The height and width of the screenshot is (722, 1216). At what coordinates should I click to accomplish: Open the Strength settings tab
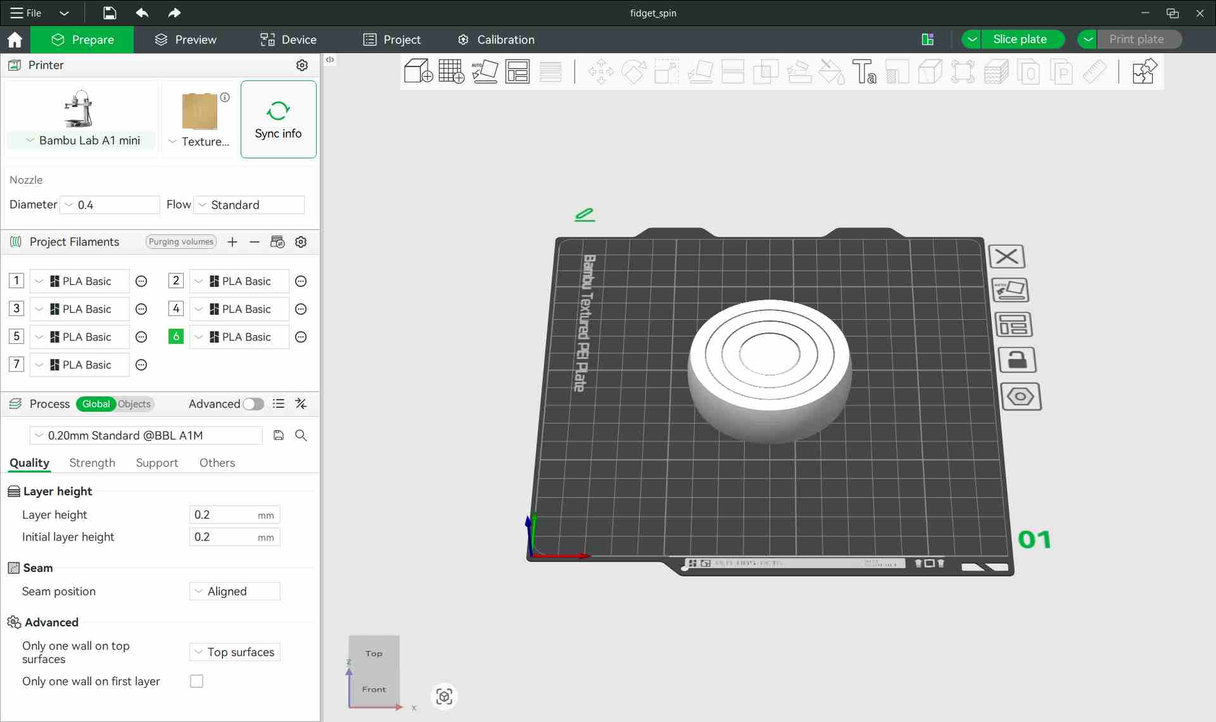(91, 463)
